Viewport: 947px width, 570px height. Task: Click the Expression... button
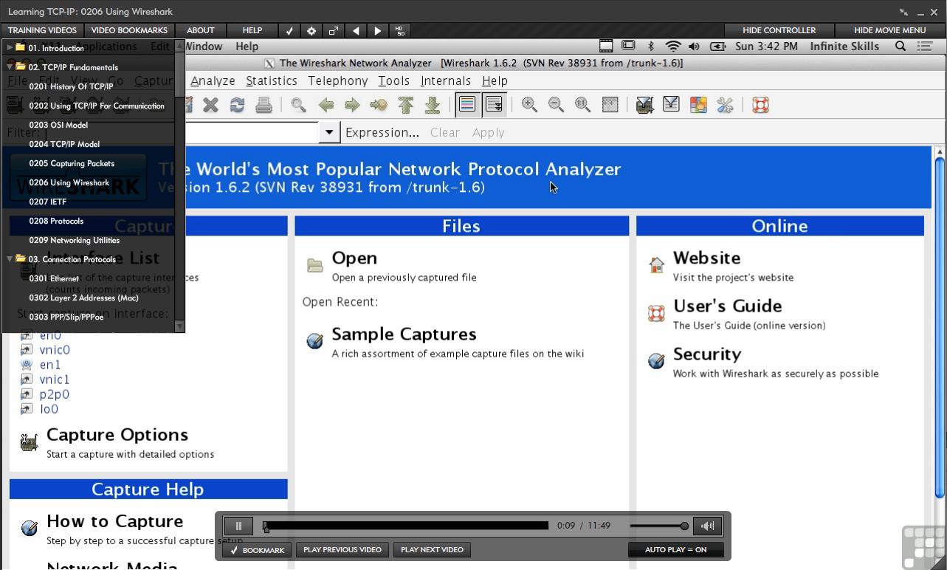(382, 133)
